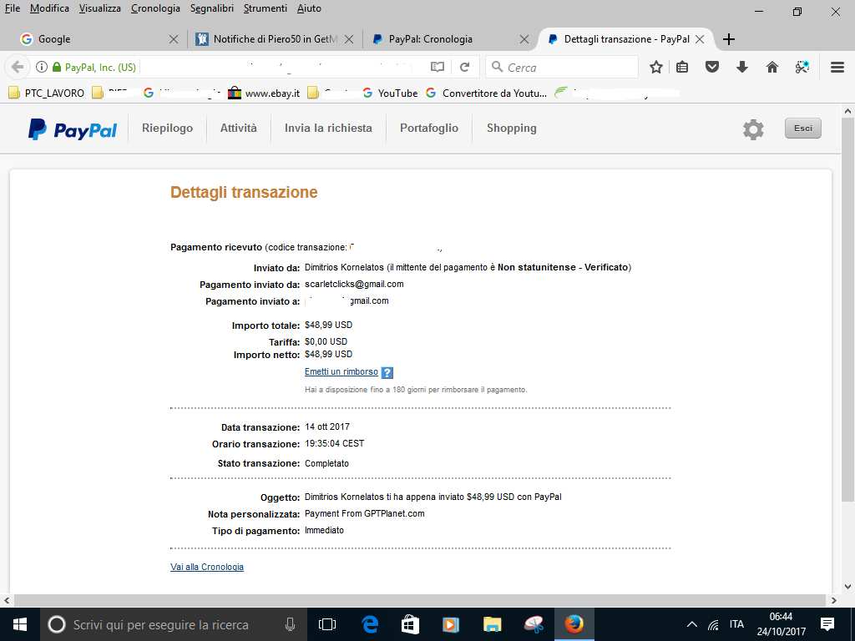The width and height of the screenshot is (855, 641).
Task: Switch to Notifiche di Piero50 tab
Action: point(274,39)
